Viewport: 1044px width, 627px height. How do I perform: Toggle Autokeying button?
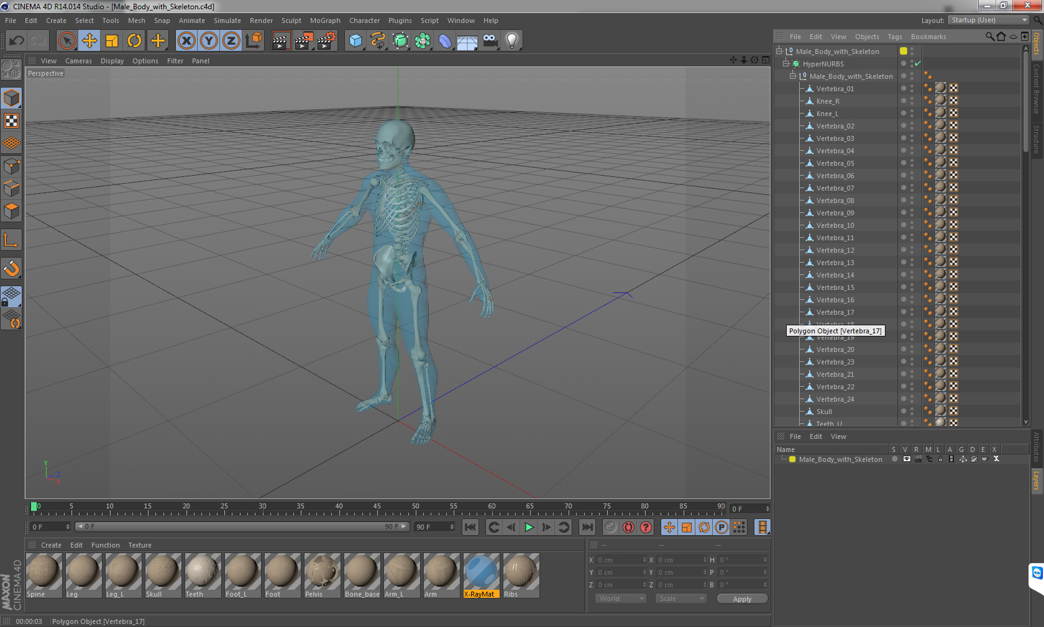click(628, 527)
